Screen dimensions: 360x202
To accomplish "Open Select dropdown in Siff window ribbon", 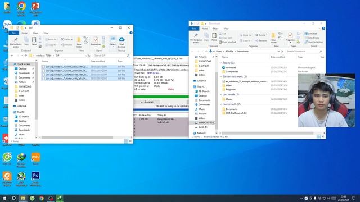I will tap(112, 42).
